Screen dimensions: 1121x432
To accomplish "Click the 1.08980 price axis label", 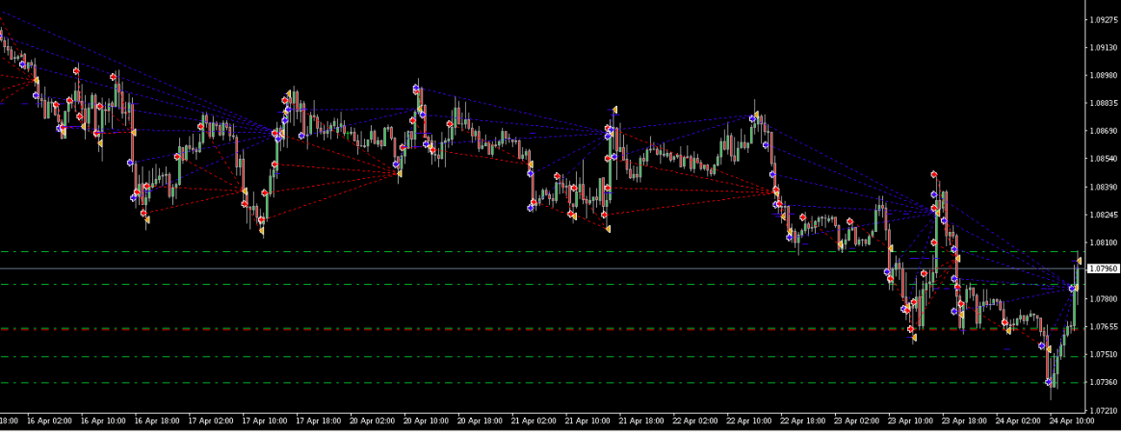I will click(1104, 76).
